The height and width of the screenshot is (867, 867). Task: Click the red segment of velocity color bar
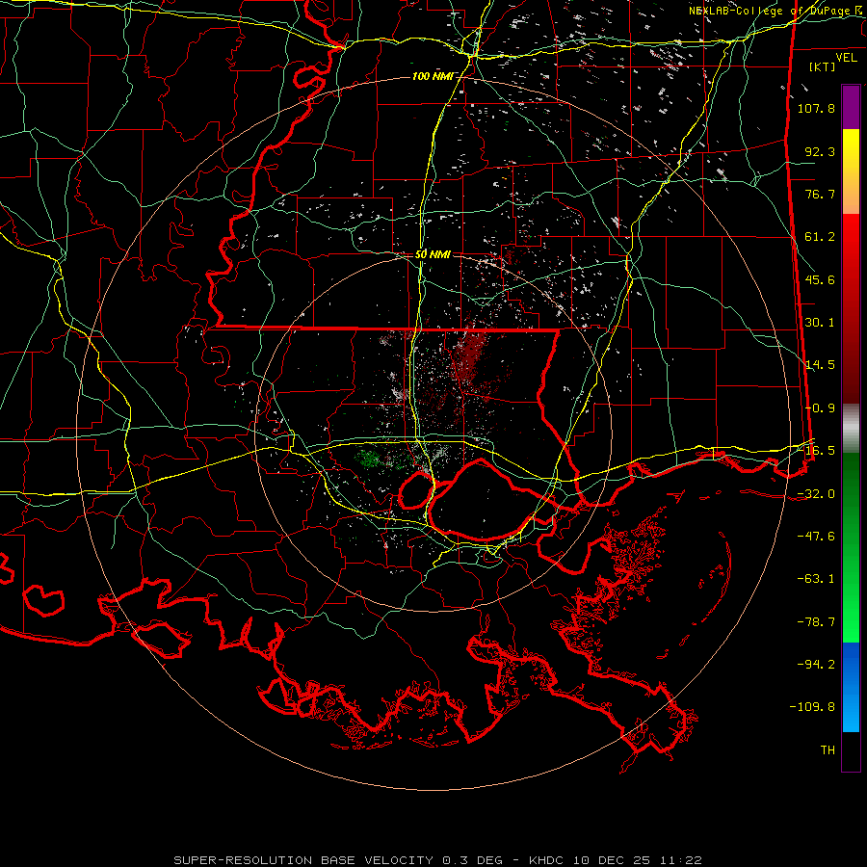(851, 308)
